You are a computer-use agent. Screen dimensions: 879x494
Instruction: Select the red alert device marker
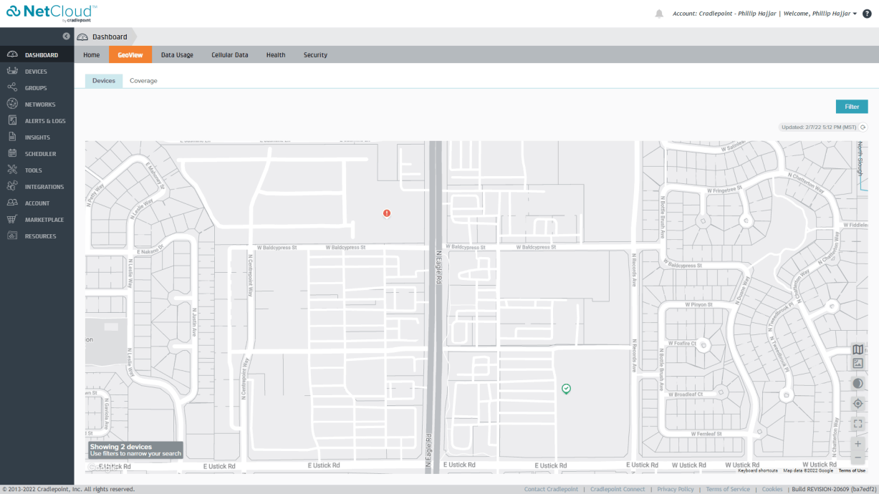click(387, 213)
